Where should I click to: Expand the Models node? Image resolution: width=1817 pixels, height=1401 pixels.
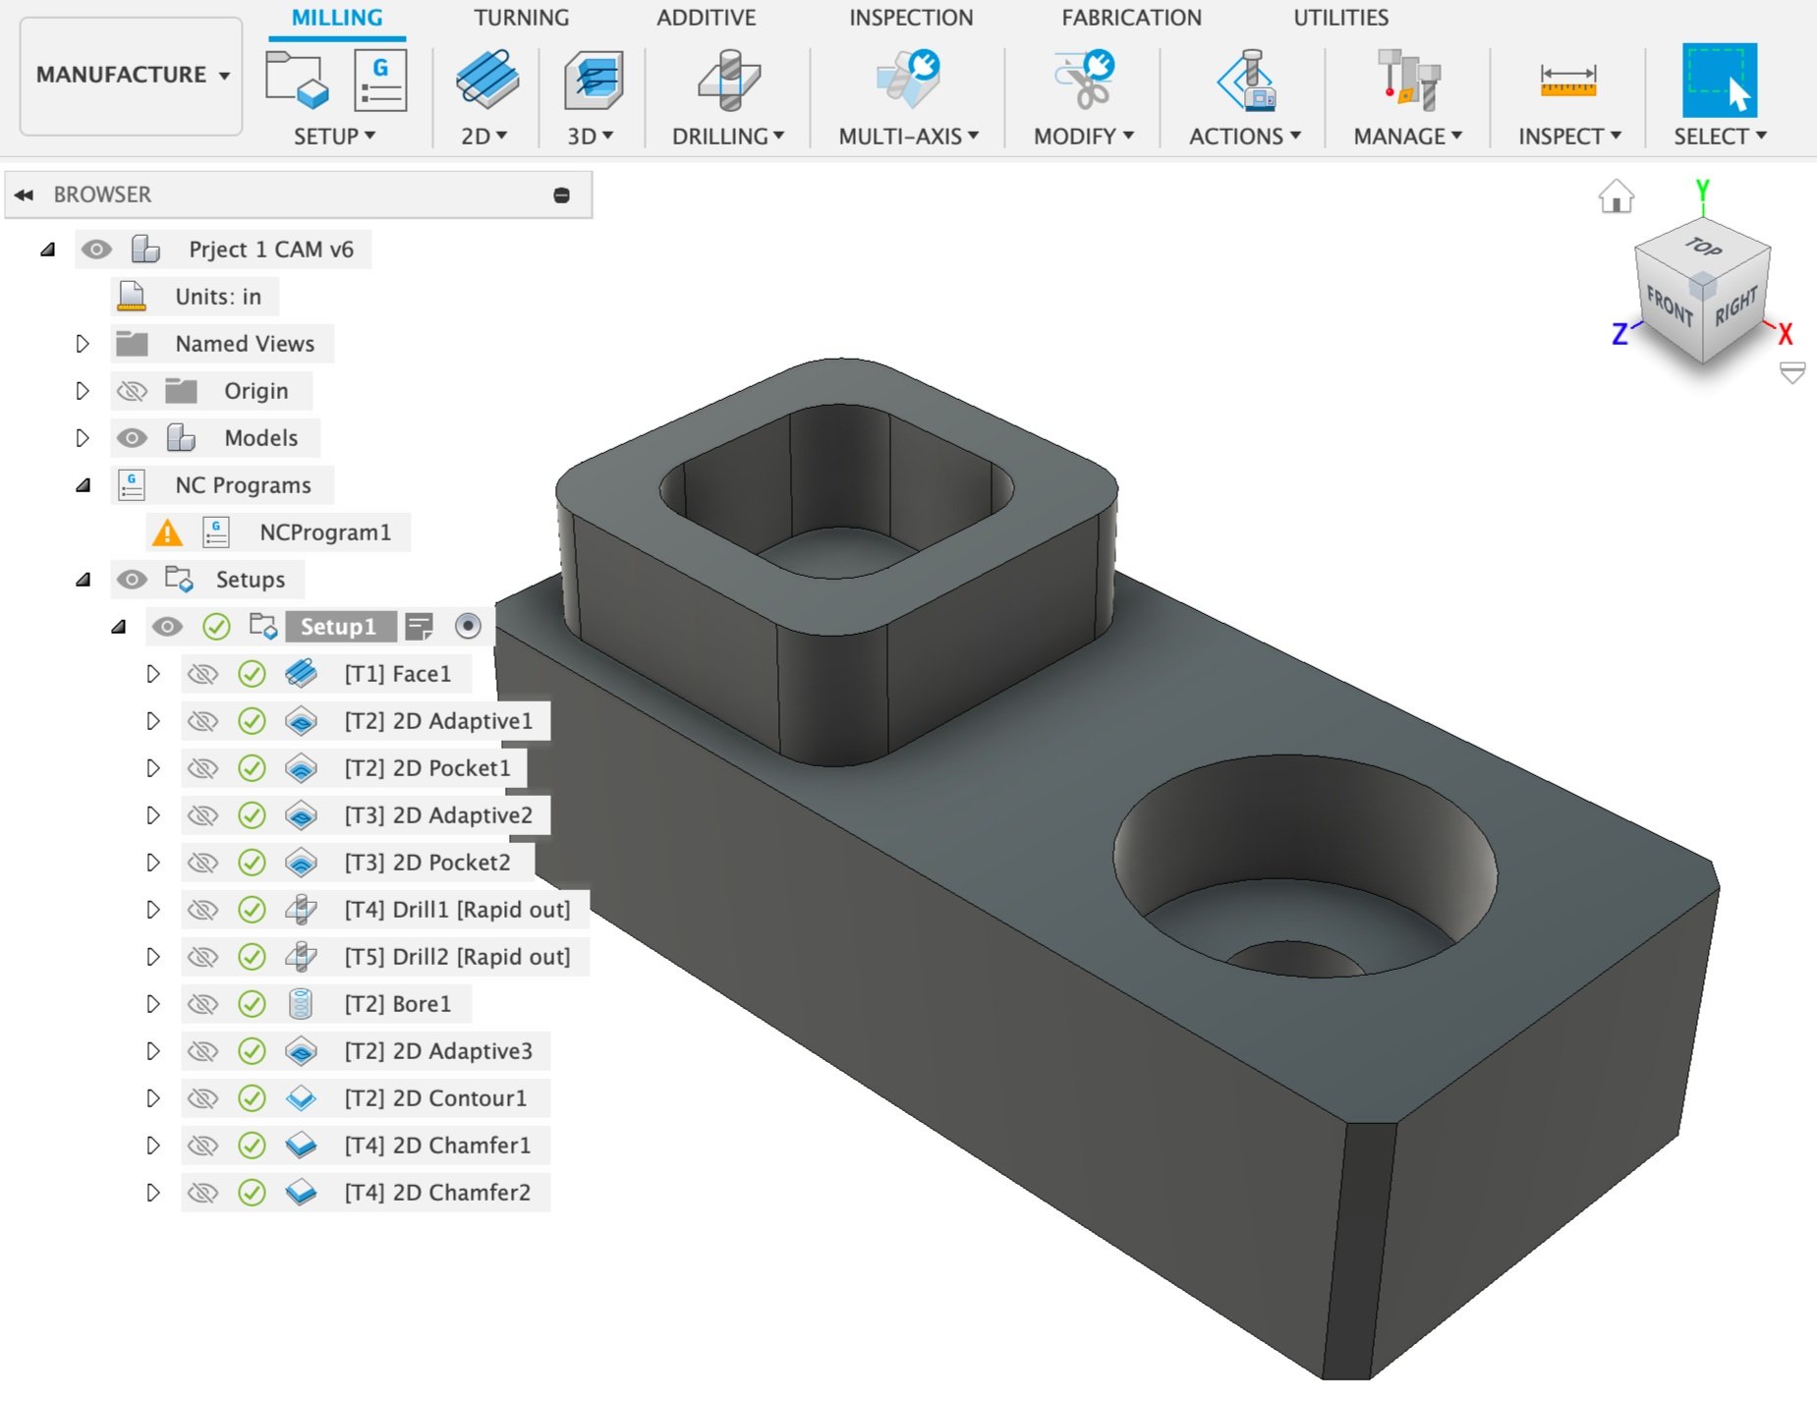pos(83,438)
